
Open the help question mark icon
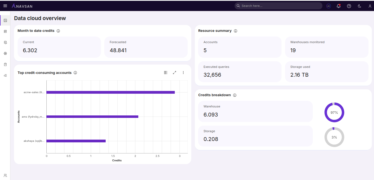point(349,6)
